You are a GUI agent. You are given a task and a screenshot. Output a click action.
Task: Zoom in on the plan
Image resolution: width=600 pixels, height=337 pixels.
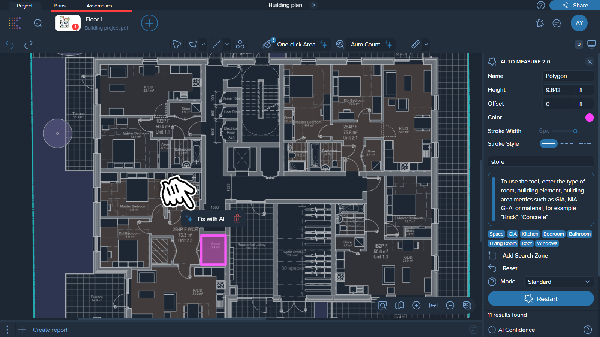(416, 305)
